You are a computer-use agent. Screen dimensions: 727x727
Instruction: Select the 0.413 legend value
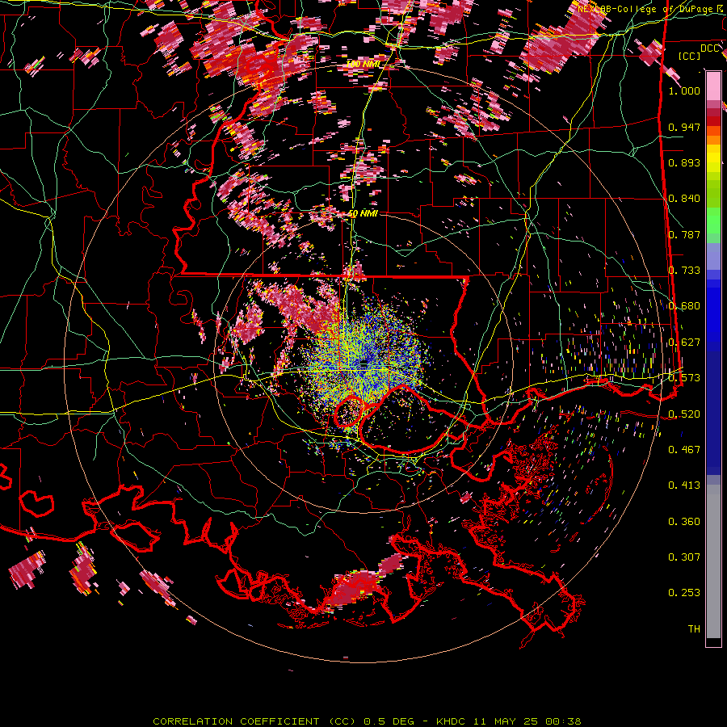(x=684, y=485)
